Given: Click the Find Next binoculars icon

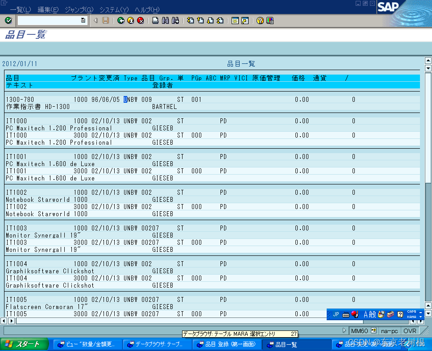Looking at the screenshot, I should (175, 21).
